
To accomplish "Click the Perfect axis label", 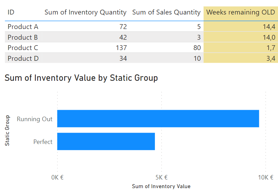I will [43, 142].
